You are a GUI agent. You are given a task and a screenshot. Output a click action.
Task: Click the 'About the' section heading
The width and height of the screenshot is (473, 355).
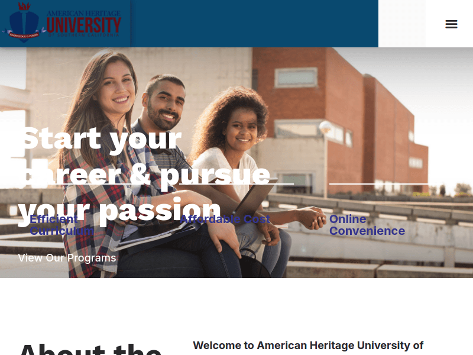(90, 349)
